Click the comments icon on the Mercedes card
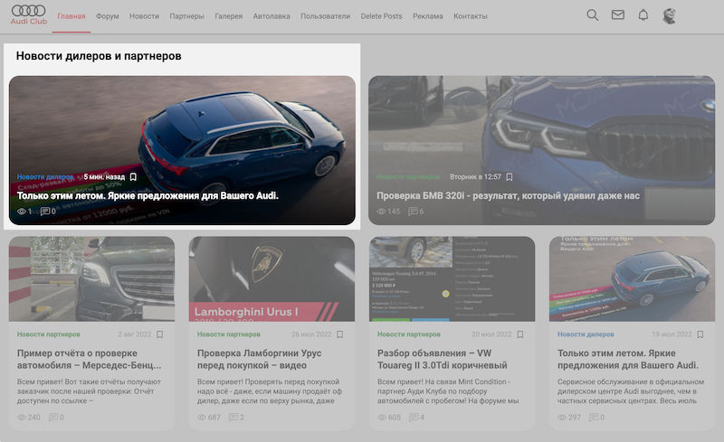Screen dimensions: 724x442 pyautogui.click(x=53, y=417)
